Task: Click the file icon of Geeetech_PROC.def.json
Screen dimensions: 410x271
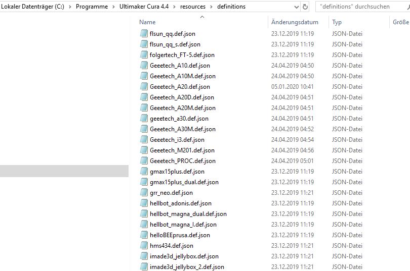Action: pos(144,160)
